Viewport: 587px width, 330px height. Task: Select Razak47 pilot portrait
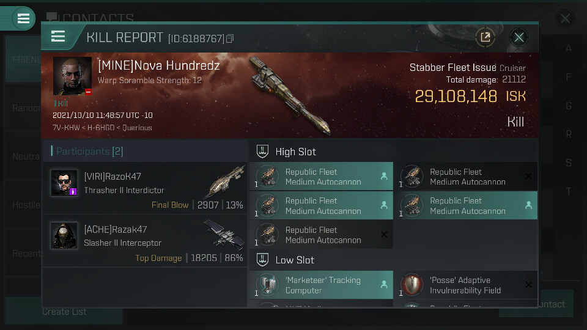tap(64, 235)
